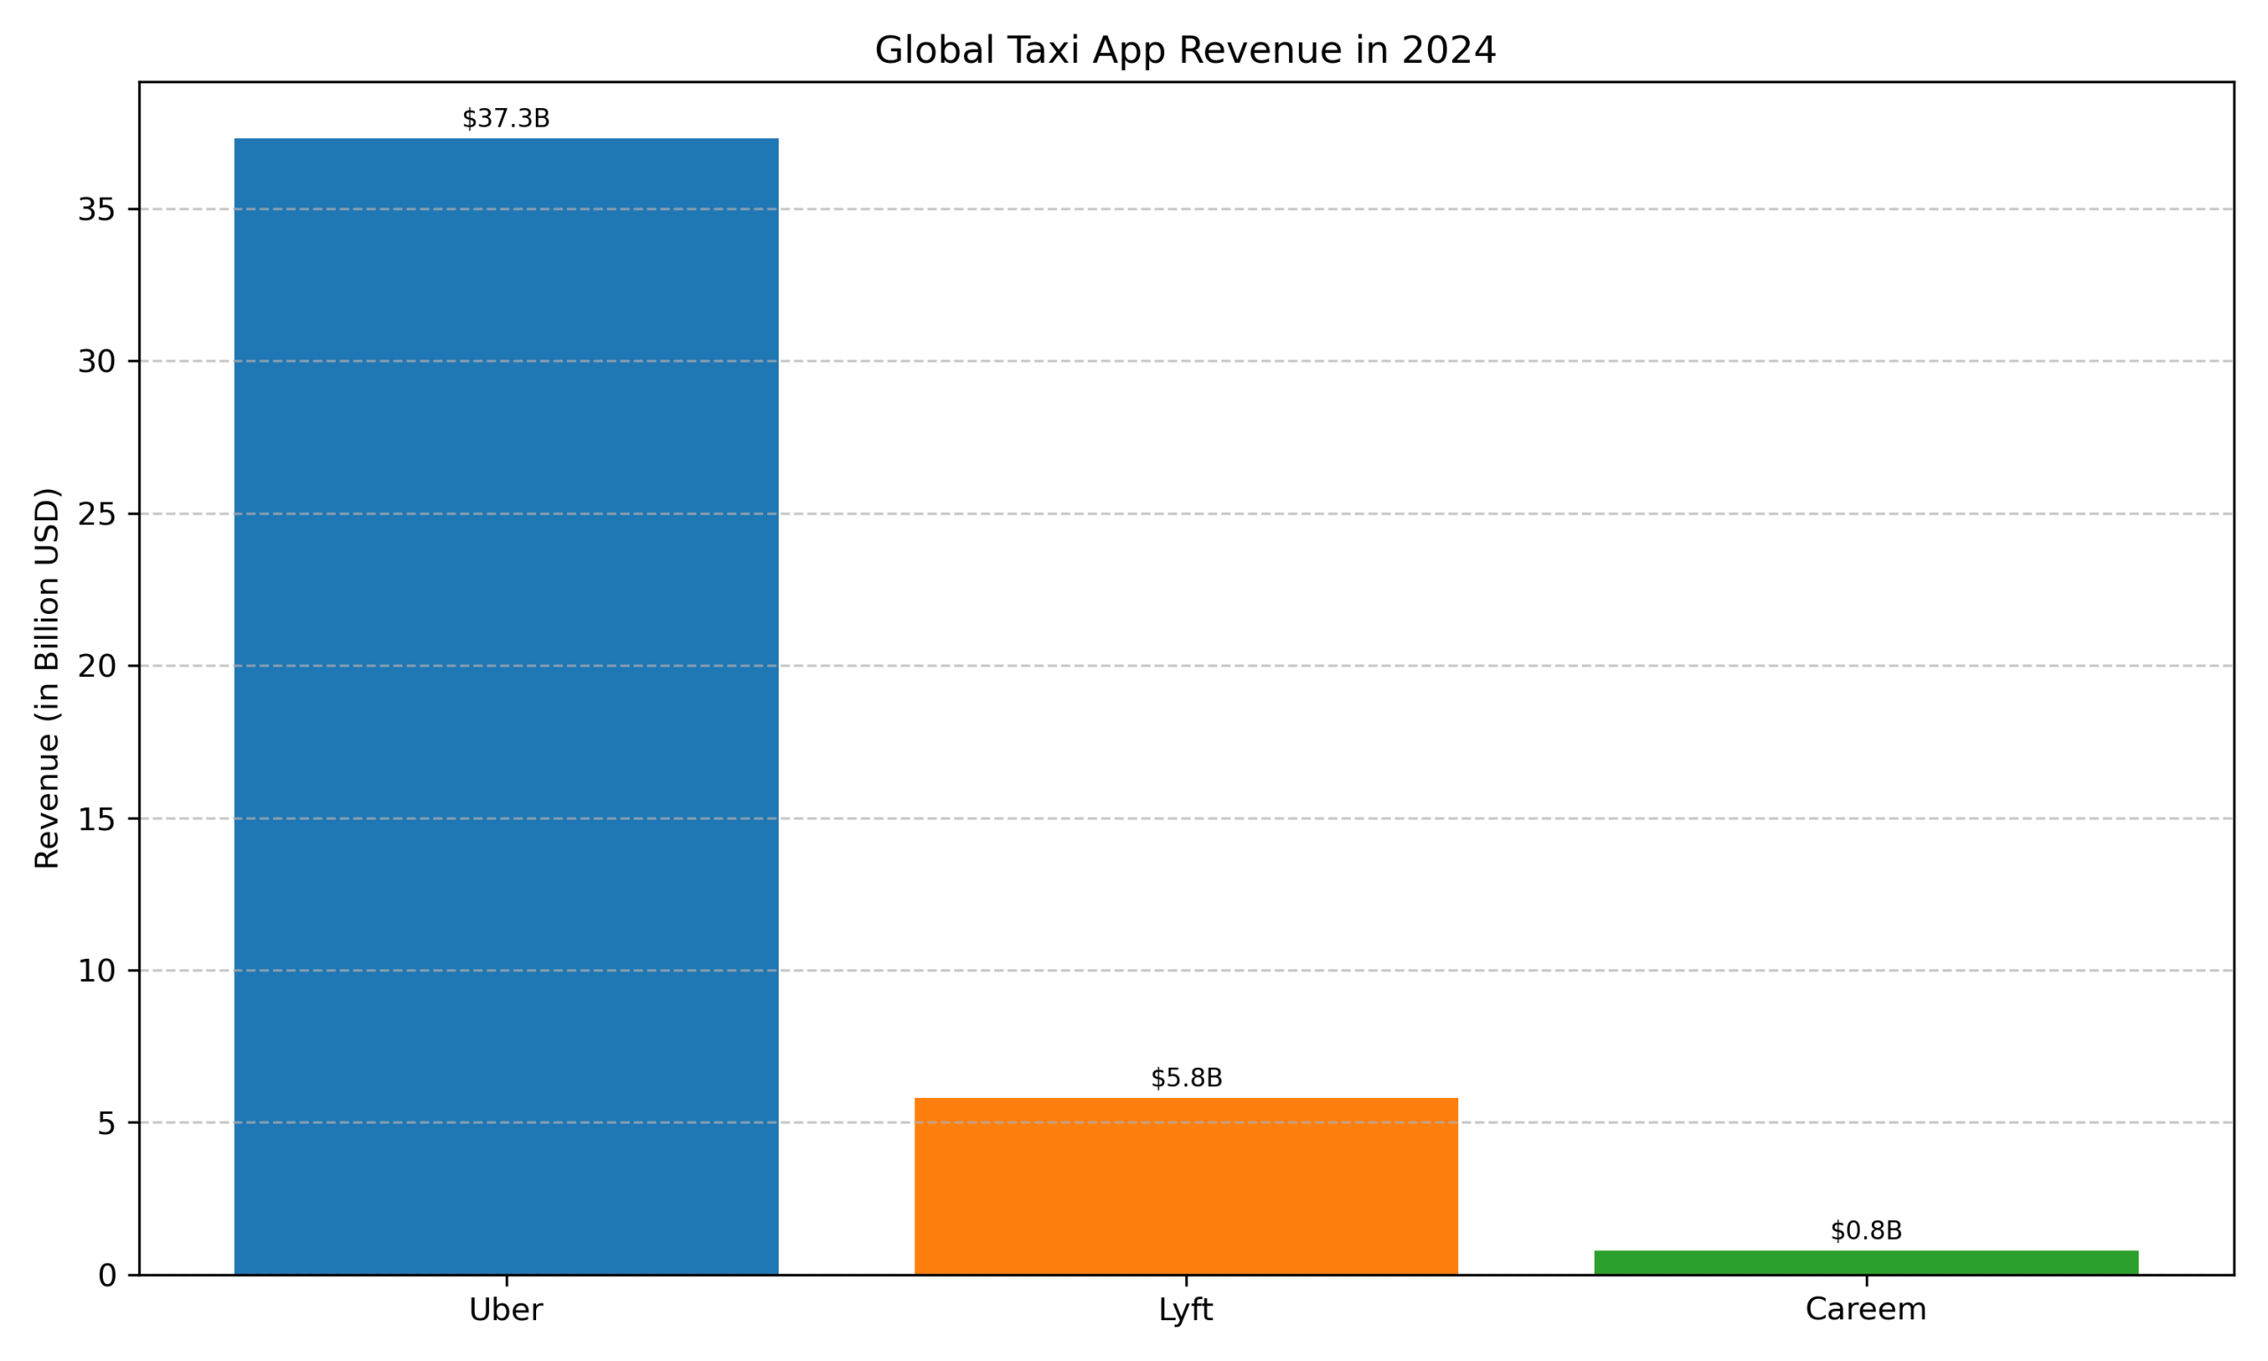Click the $37.3B value label
The image size is (2268, 1361).
[x=506, y=119]
